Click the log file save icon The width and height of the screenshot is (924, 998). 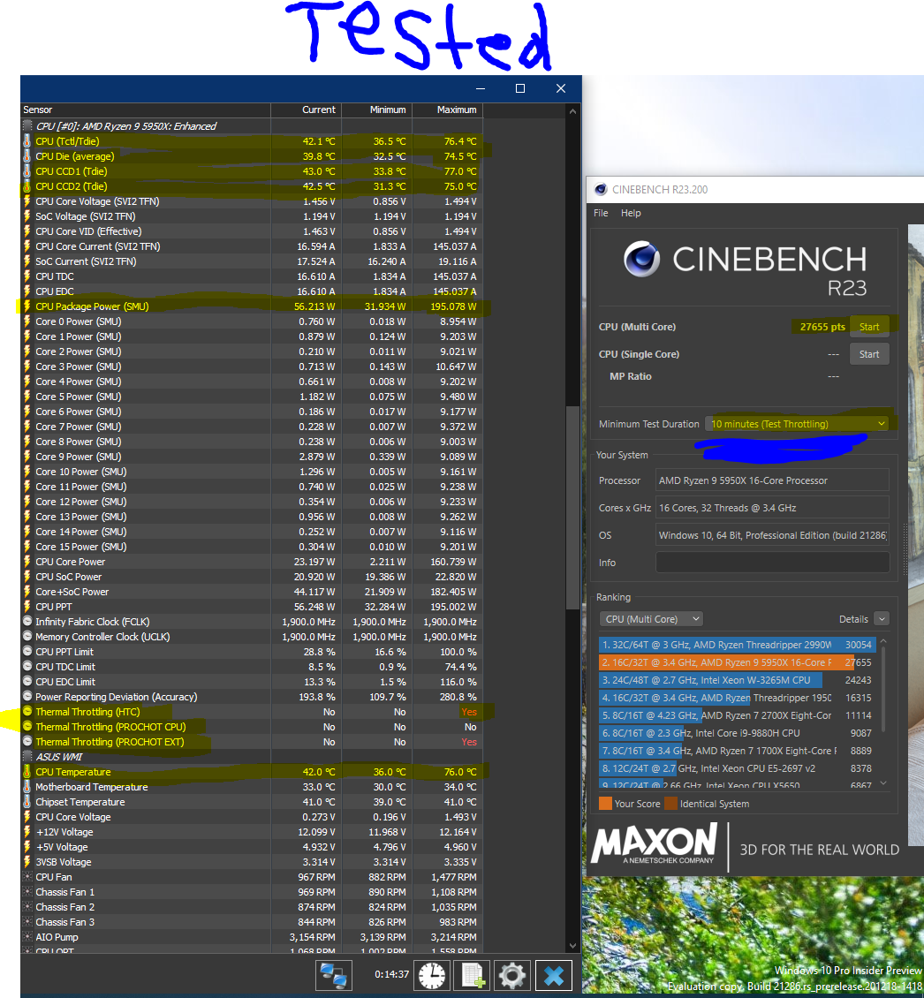coord(472,974)
